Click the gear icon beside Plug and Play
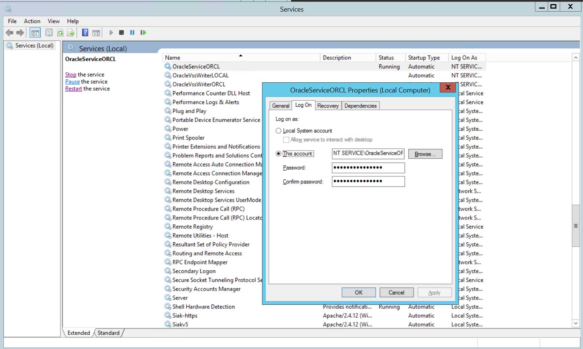 (168, 111)
